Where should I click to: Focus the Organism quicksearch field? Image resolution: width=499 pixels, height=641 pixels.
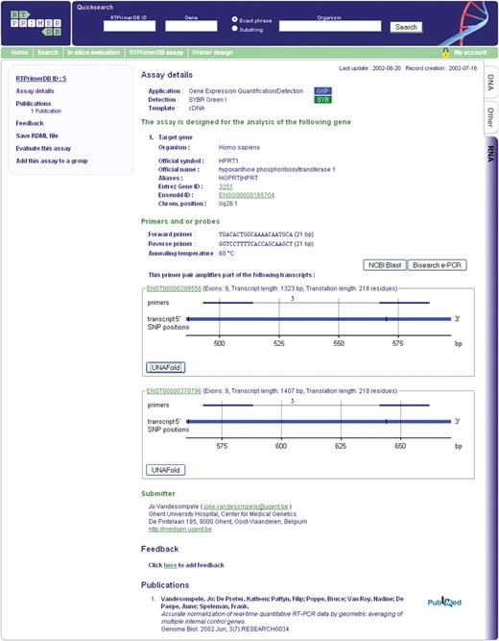330,26
